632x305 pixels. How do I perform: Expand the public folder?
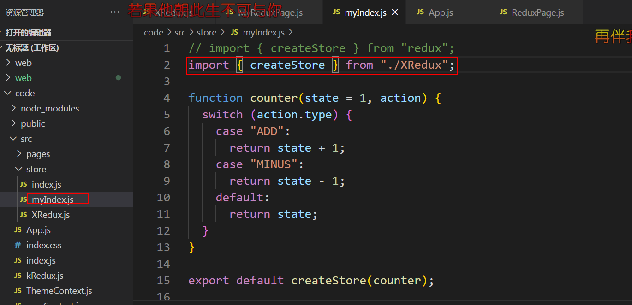point(33,123)
